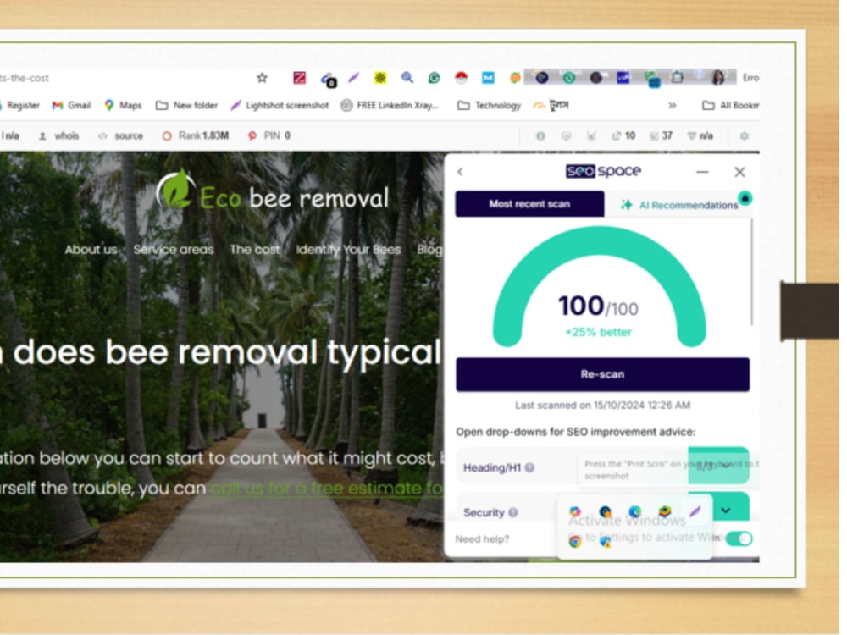The width and height of the screenshot is (847, 635).
Task: Click the teal badge on AI Recommendations
Action: [x=745, y=198]
